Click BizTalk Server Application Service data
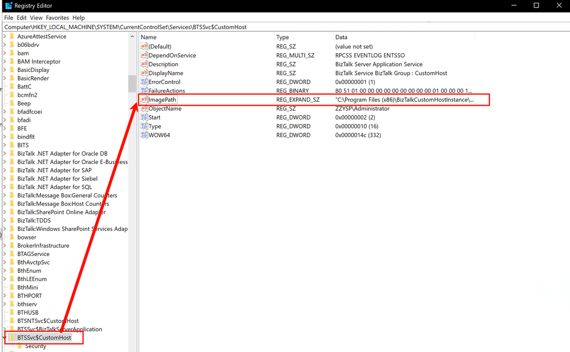570x352 pixels. [x=379, y=64]
